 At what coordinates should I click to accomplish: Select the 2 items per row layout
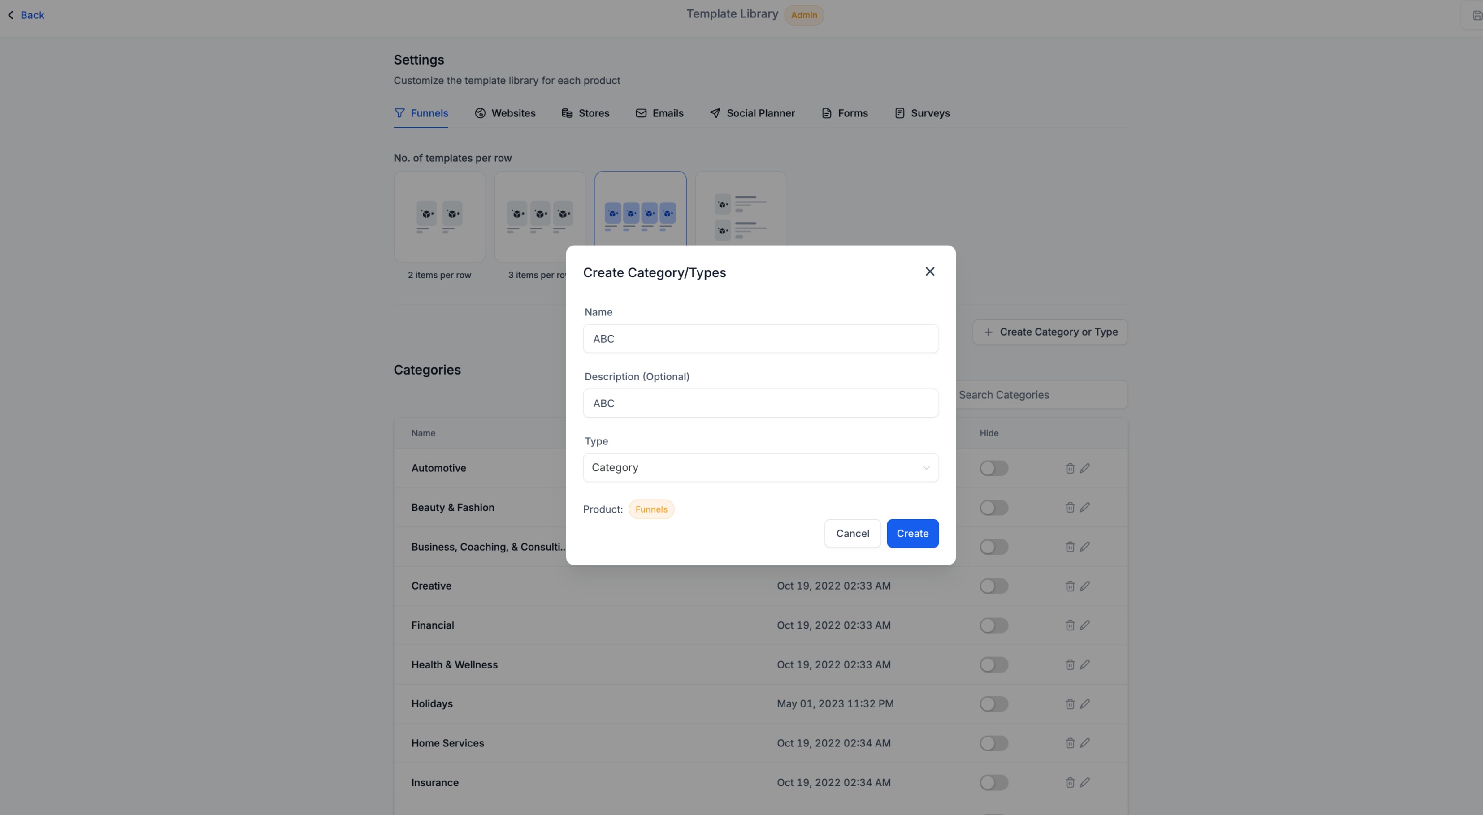(x=439, y=218)
